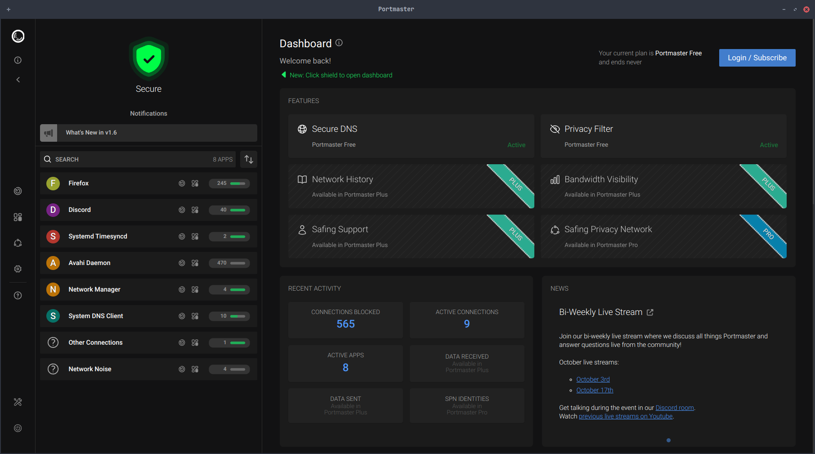This screenshot has width=815, height=454.
Task: Select Systemd Timesyncd in the app list
Action: (x=148, y=237)
